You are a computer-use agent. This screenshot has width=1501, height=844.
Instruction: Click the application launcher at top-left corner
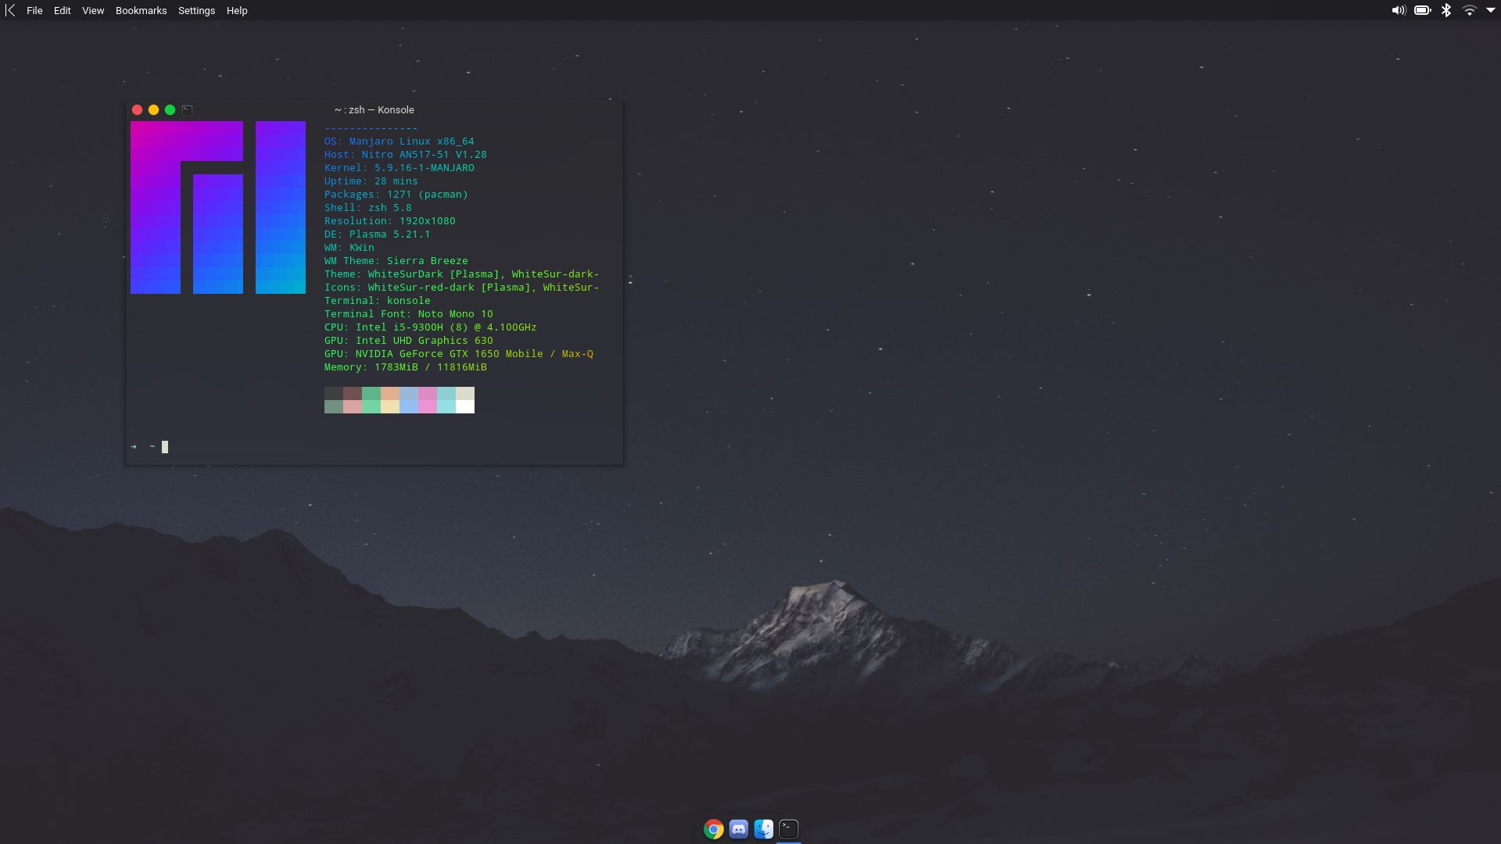9,10
